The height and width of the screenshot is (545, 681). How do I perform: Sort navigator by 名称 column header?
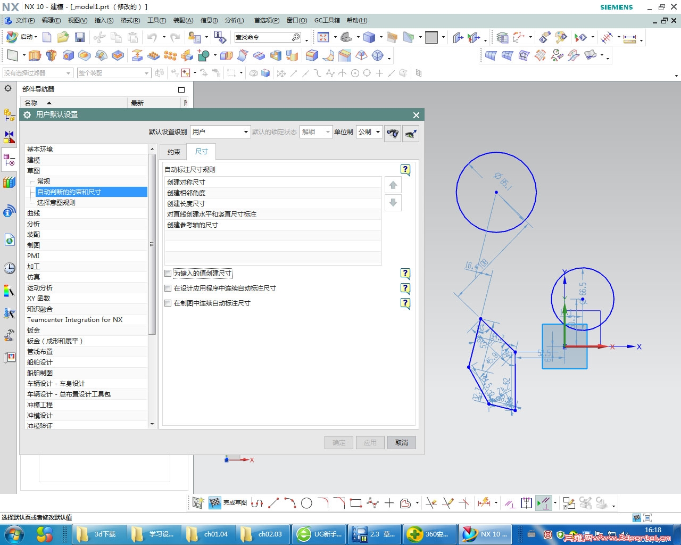point(74,103)
